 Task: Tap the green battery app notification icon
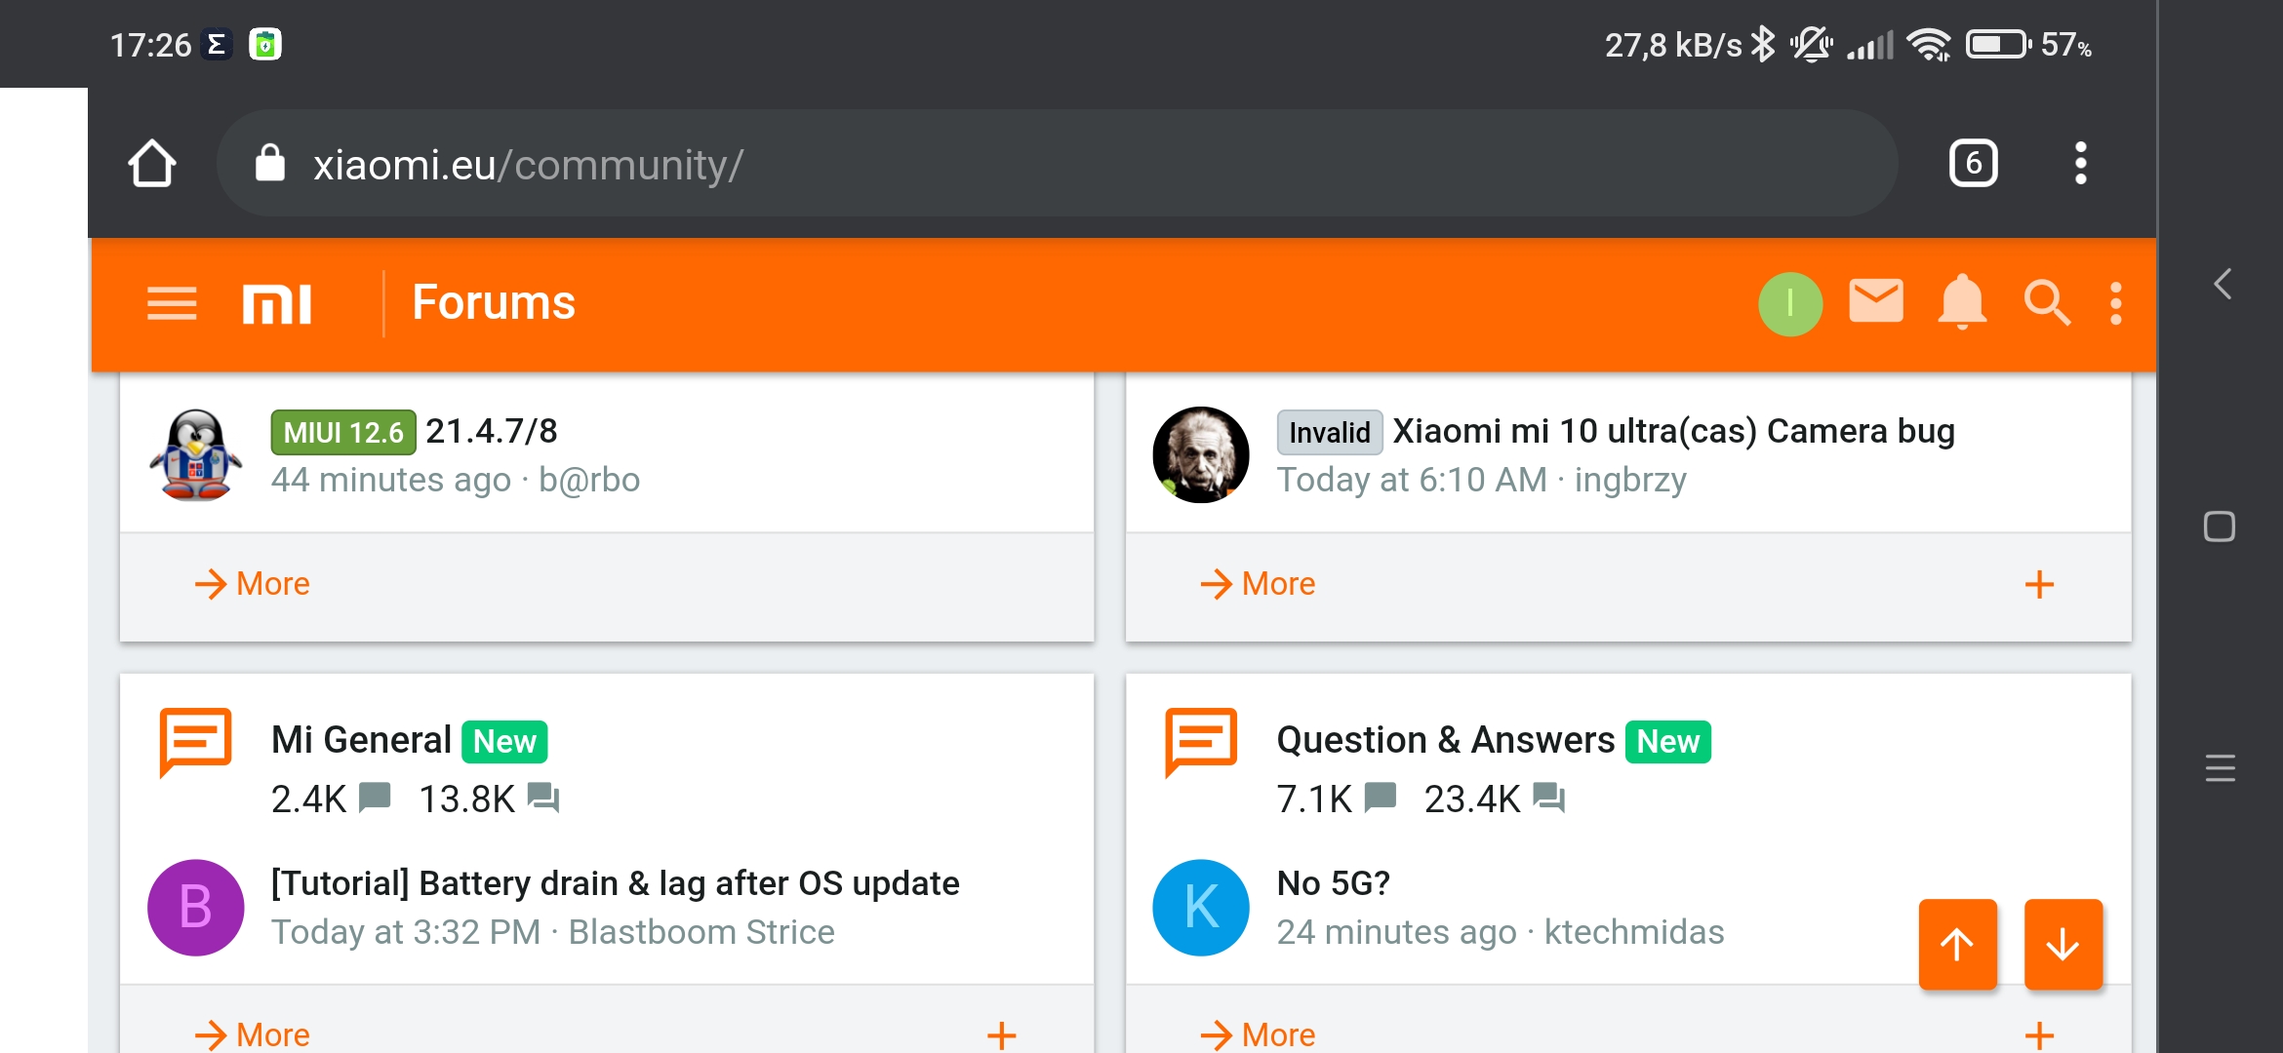(265, 45)
